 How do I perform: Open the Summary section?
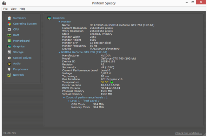[x=20, y=18]
